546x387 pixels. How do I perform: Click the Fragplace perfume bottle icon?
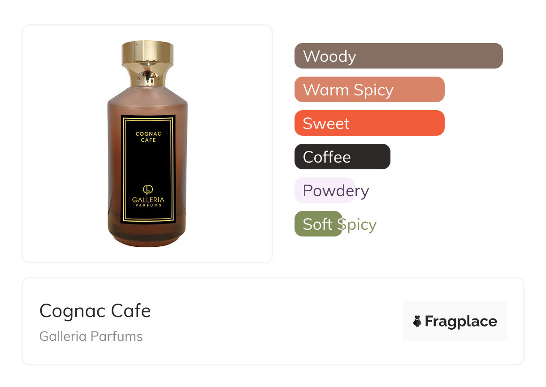417,321
